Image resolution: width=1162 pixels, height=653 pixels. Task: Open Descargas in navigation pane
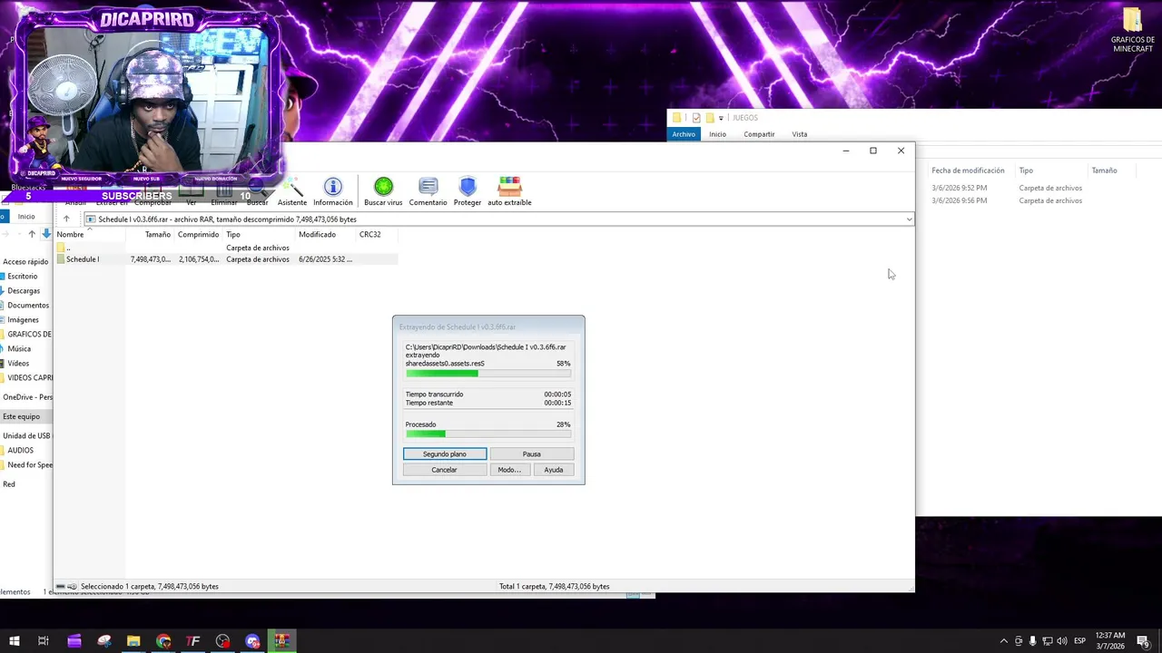click(24, 291)
